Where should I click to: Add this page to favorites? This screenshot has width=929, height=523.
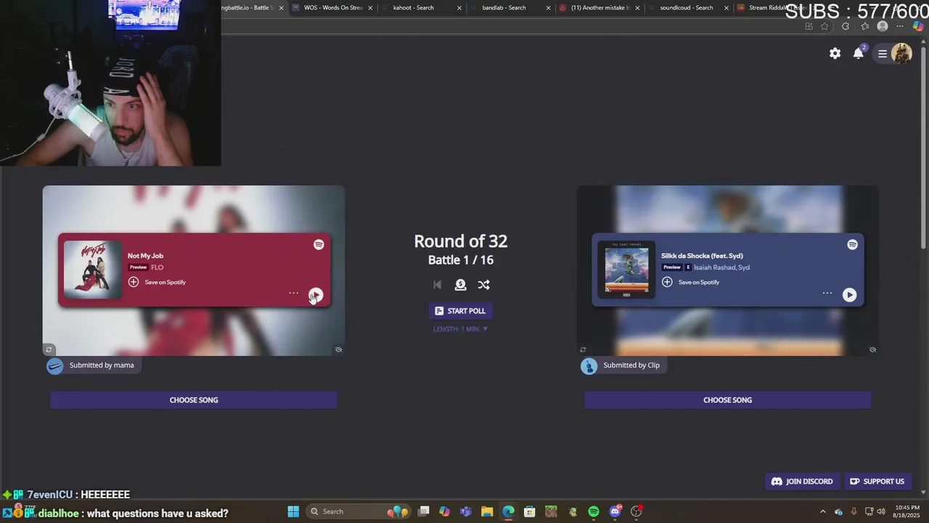point(824,26)
